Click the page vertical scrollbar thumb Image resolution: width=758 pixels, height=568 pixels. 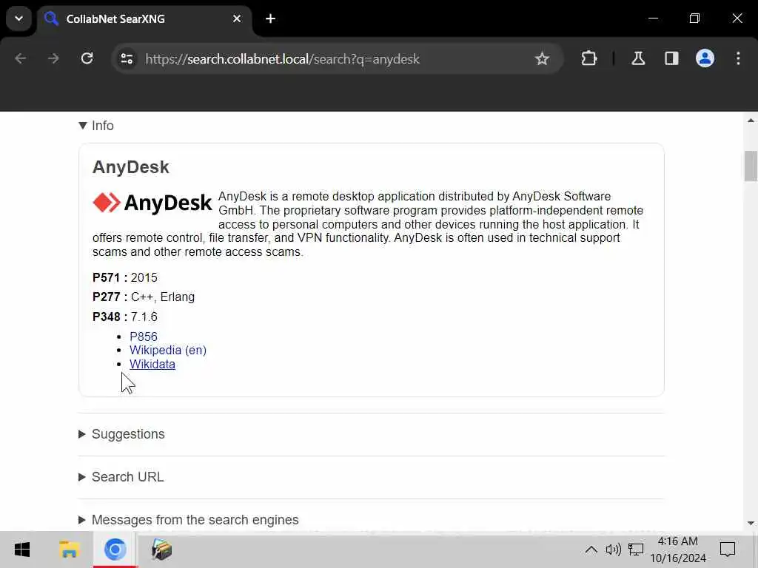751,166
